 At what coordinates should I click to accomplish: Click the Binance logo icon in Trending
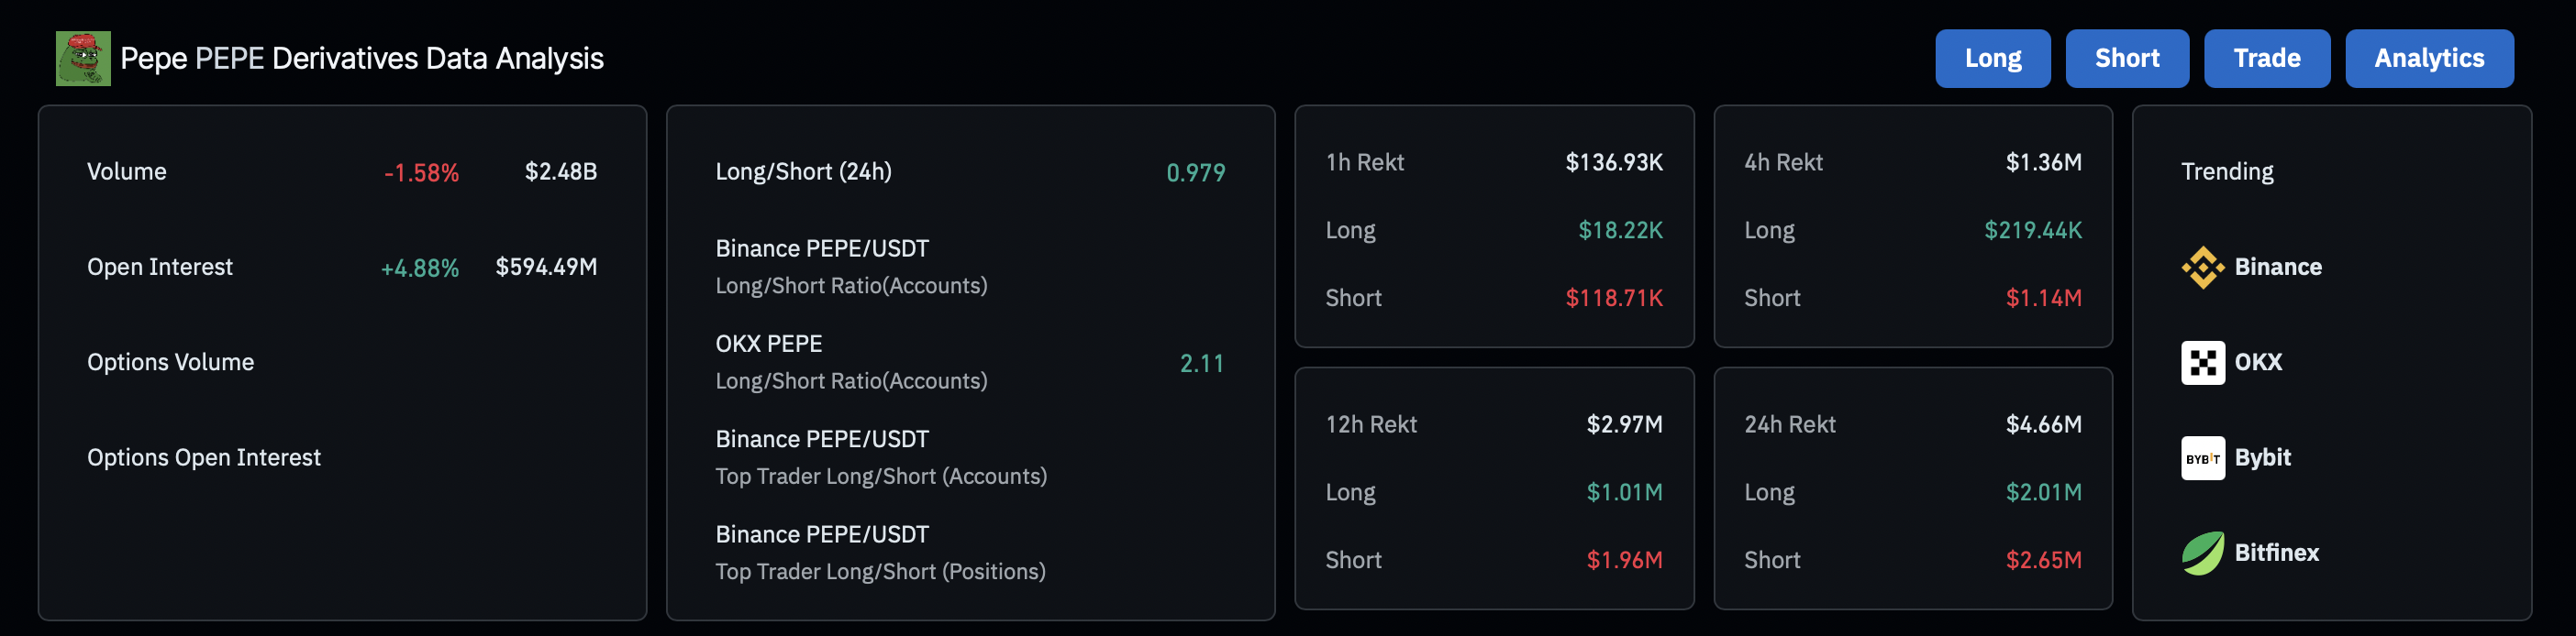pos(2202,268)
